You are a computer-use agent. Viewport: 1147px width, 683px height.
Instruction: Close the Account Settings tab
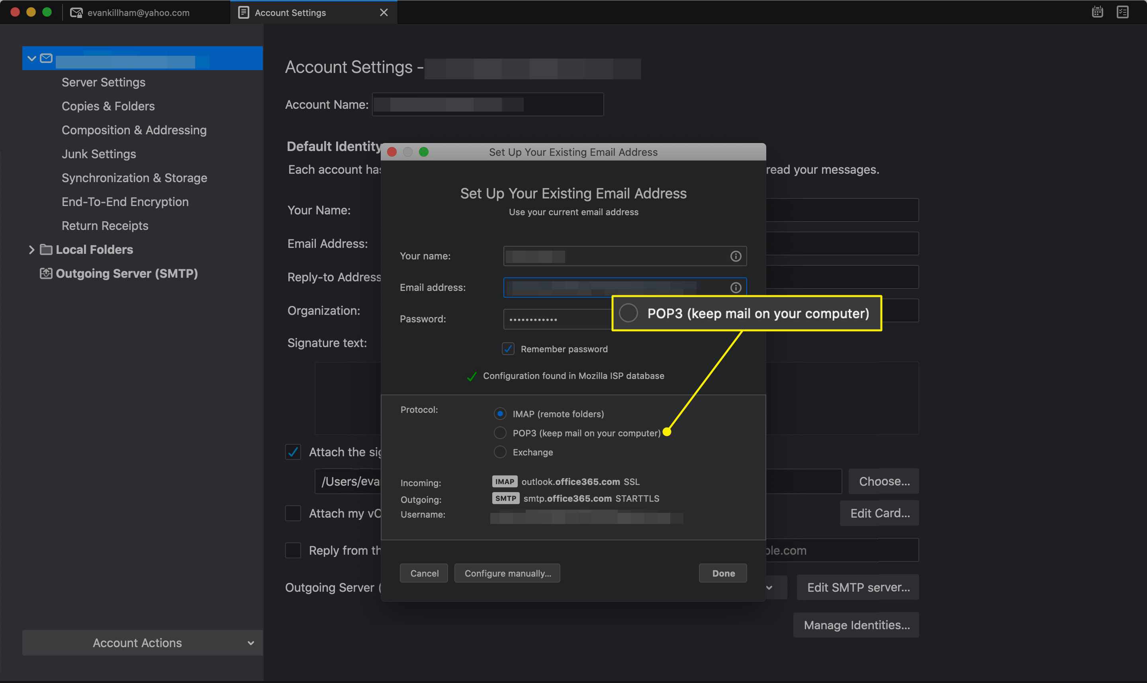coord(384,12)
